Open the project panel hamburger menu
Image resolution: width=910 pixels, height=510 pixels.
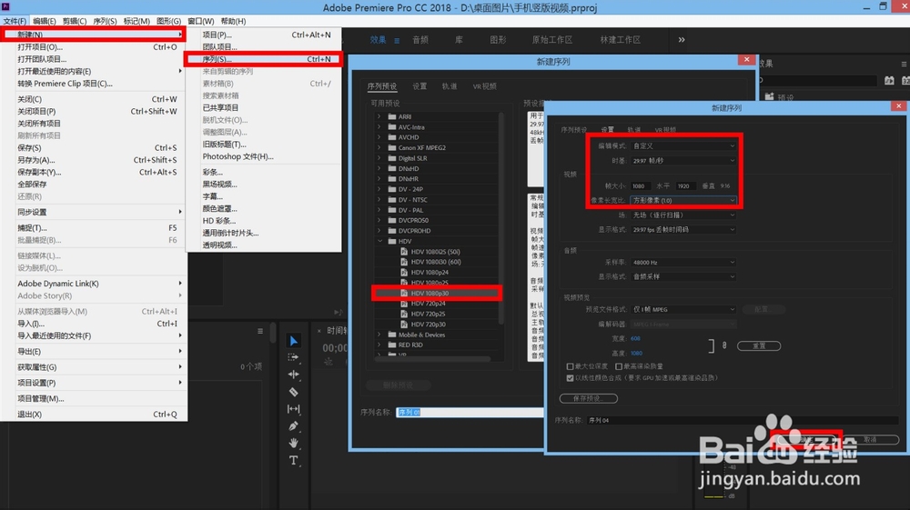(260, 331)
